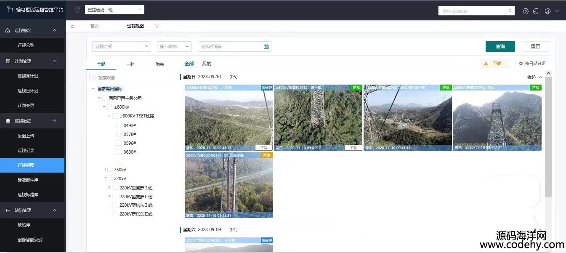The width and height of the screenshot is (566, 253).
Task: Collapse the 巡视数据 sidebar section
Action: click(x=55, y=121)
